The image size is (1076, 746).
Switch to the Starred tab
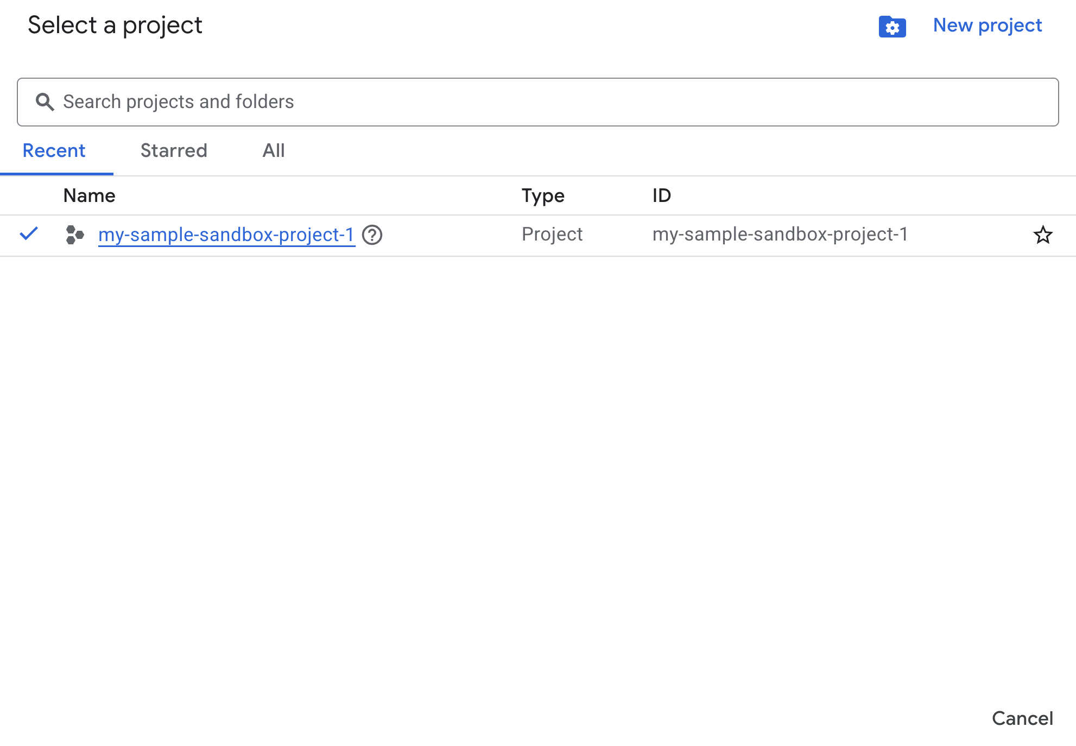[174, 151]
